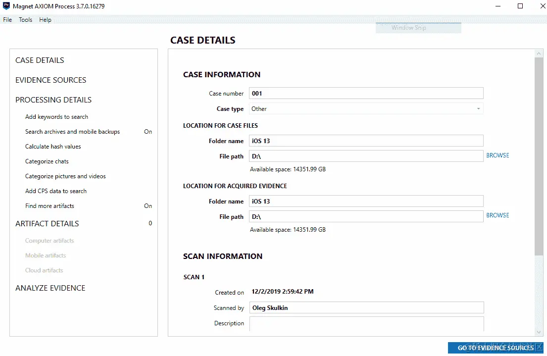Click On status for Search archives
Image resolution: width=547 pixels, height=356 pixels.
click(x=148, y=132)
